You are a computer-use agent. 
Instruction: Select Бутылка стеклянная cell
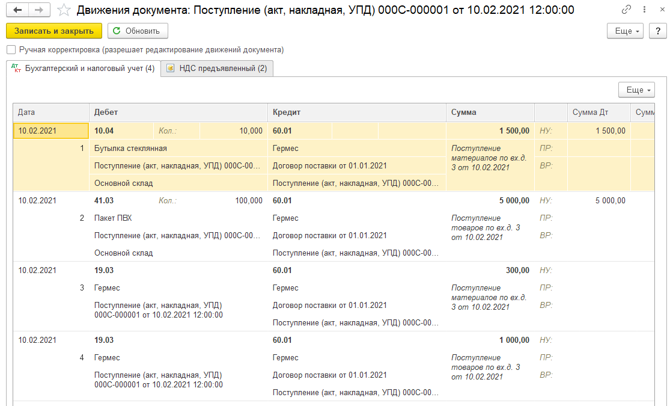[178, 149]
